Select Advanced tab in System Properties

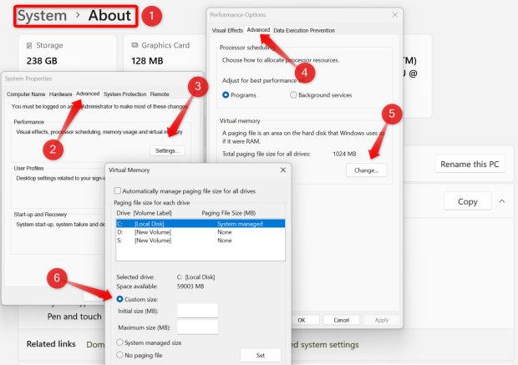[x=88, y=94]
